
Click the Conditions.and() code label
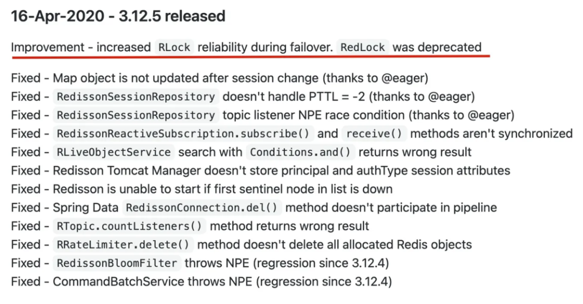click(x=300, y=153)
